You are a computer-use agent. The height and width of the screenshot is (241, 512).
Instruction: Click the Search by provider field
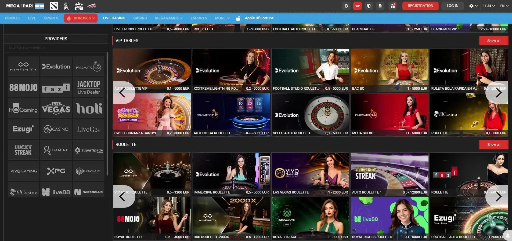pyautogui.click(x=56, y=48)
